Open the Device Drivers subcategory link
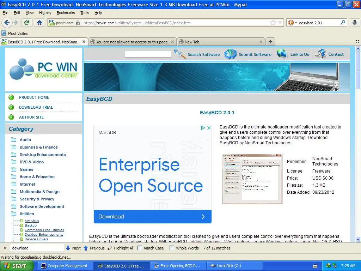Viewport: 361px width, 271px height. tap(36, 239)
